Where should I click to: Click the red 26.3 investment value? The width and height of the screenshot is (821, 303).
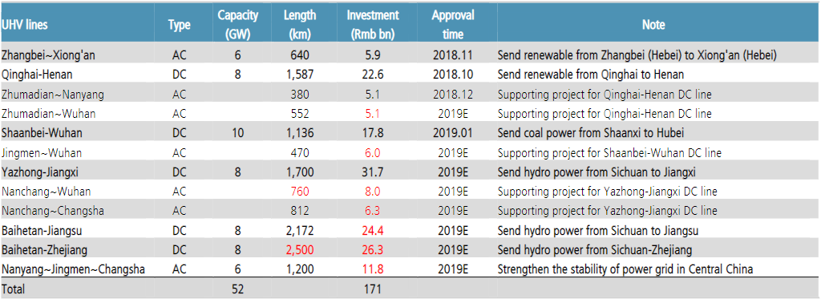tap(372, 250)
